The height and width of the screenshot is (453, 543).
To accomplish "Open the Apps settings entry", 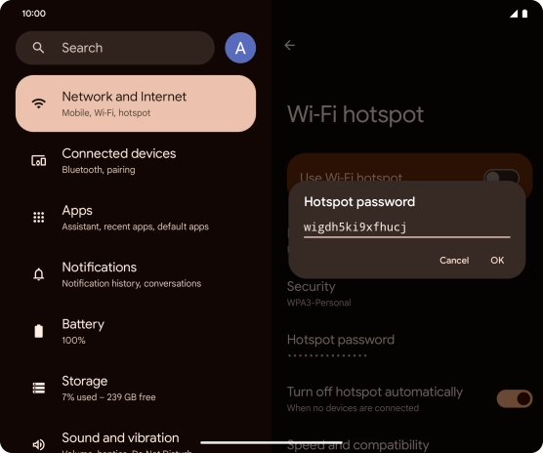I will point(136,218).
